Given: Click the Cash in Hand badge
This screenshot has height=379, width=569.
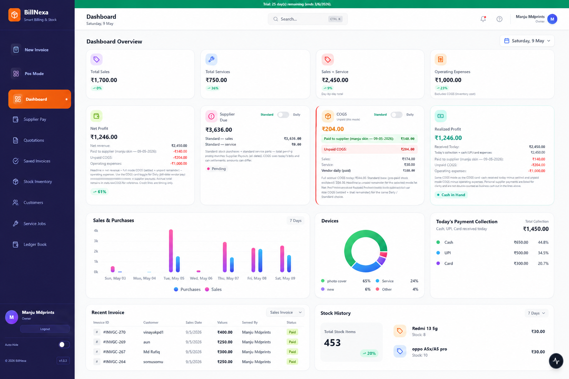Looking at the screenshot, I should [451, 195].
